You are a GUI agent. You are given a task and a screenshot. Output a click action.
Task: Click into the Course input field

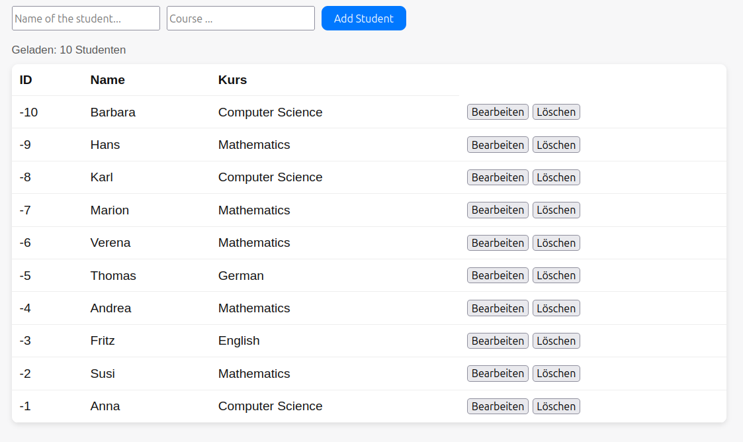click(240, 19)
